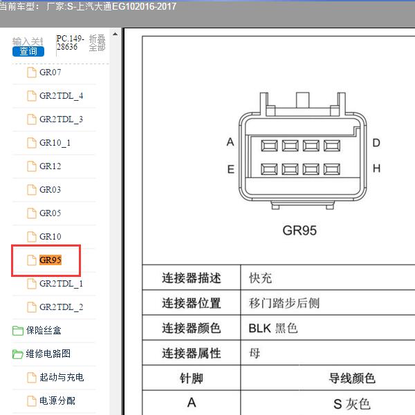Viewport: 415px width, 415px height.
Task: Click the file icon beside GR2TDL_4
Action: pos(32,96)
